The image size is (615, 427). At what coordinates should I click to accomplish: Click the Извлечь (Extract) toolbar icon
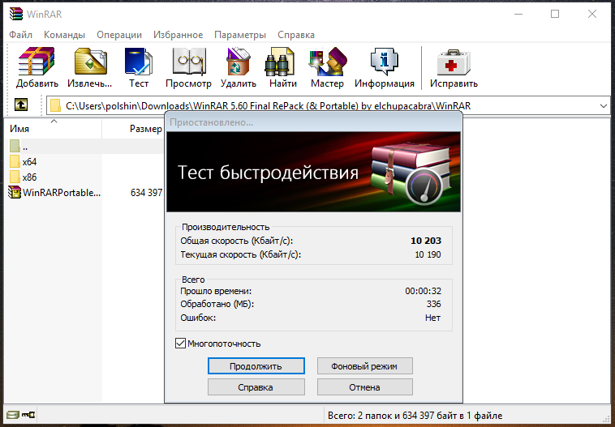pos(90,62)
